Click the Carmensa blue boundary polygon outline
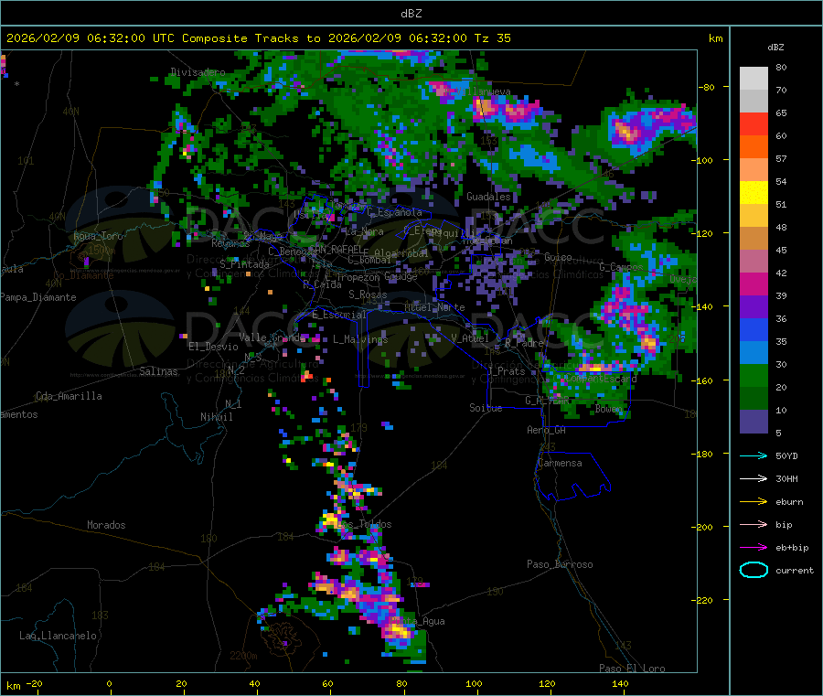Viewport: 823px width, 696px height. tap(572, 476)
